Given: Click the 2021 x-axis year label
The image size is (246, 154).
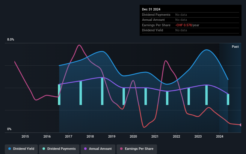Looking at the screenshot, I should [155, 136].
